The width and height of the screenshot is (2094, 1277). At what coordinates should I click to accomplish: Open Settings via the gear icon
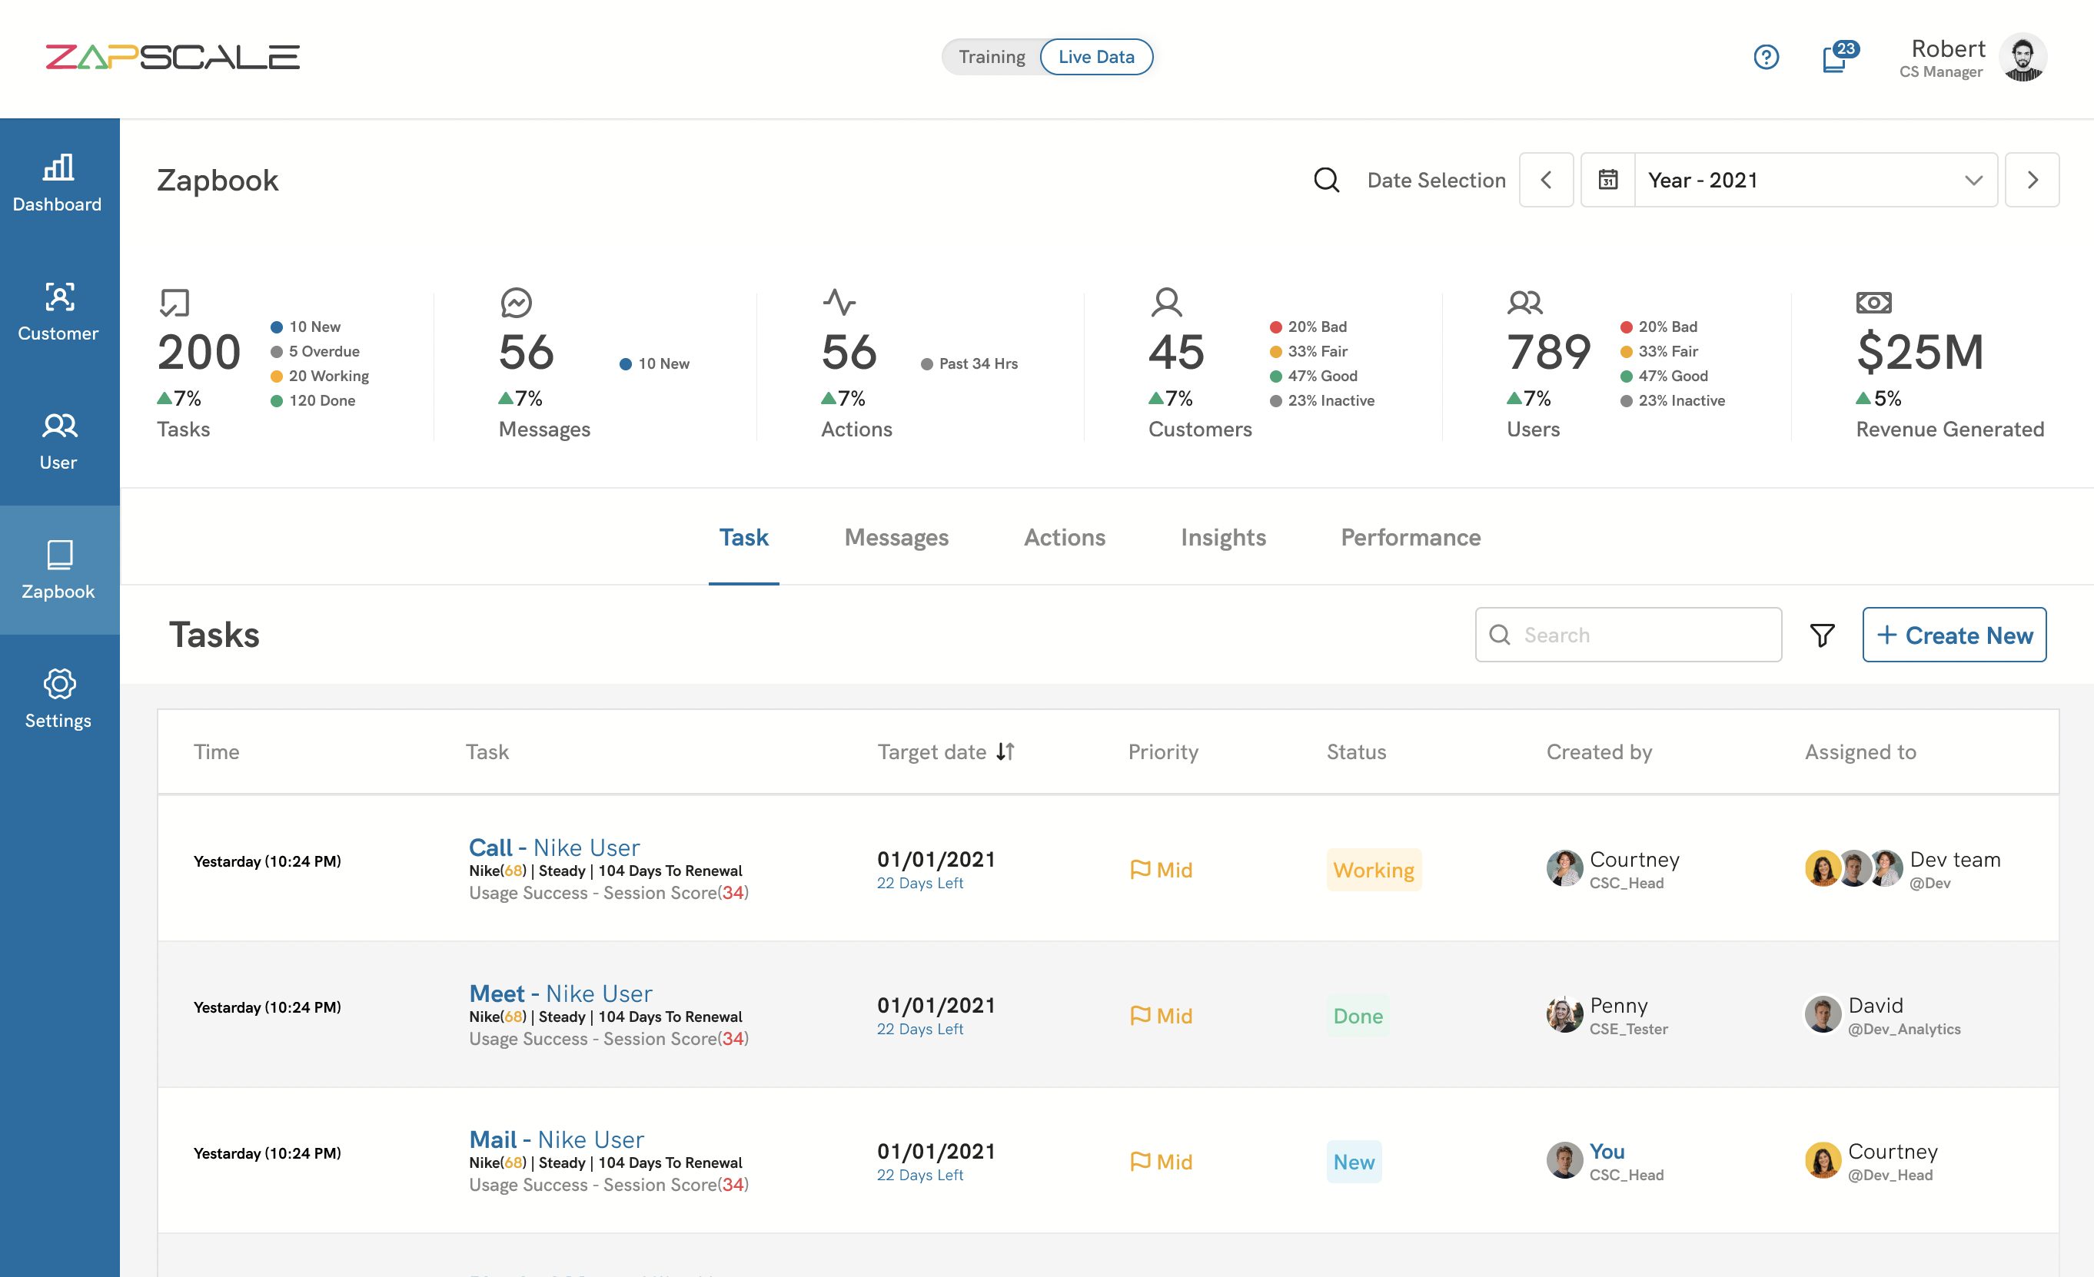point(58,685)
